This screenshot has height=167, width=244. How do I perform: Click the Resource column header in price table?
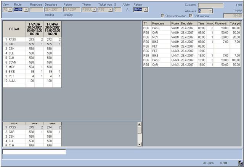(161, 24)
